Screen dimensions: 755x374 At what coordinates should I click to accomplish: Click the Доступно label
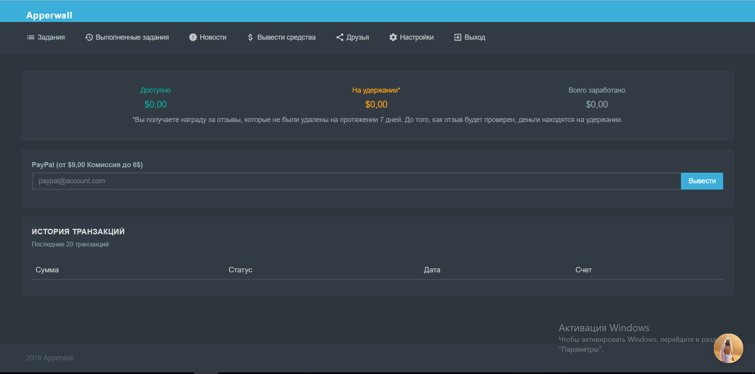tap(156, 90)
